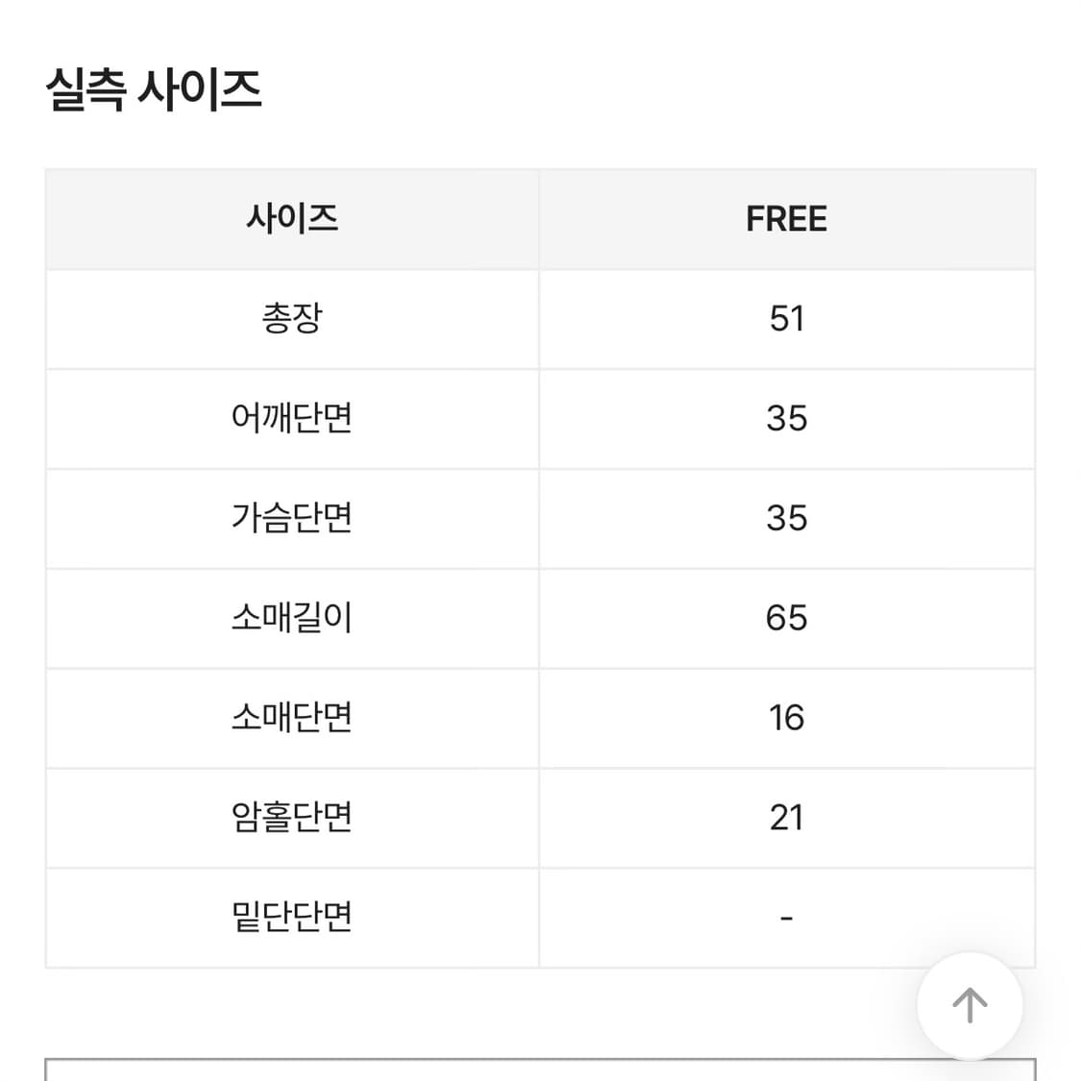Click the value 16 beside 소매단면

(x=787, y=719)
